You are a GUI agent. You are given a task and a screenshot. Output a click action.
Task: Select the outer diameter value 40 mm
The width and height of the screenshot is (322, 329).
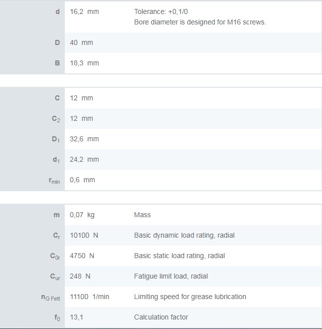click(x=81, y=42)
